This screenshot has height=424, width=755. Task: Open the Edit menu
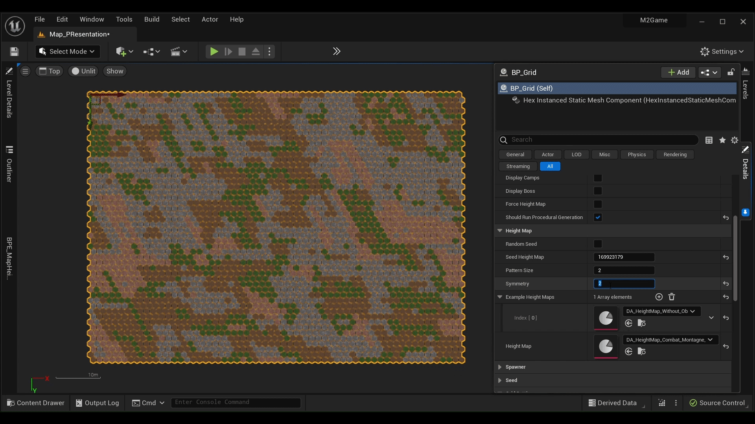coord(62,19)
